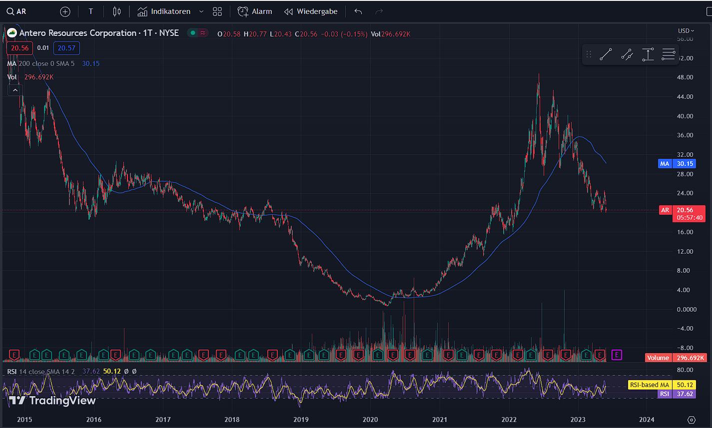Open the candlestick chart type selector

point(116,11)
